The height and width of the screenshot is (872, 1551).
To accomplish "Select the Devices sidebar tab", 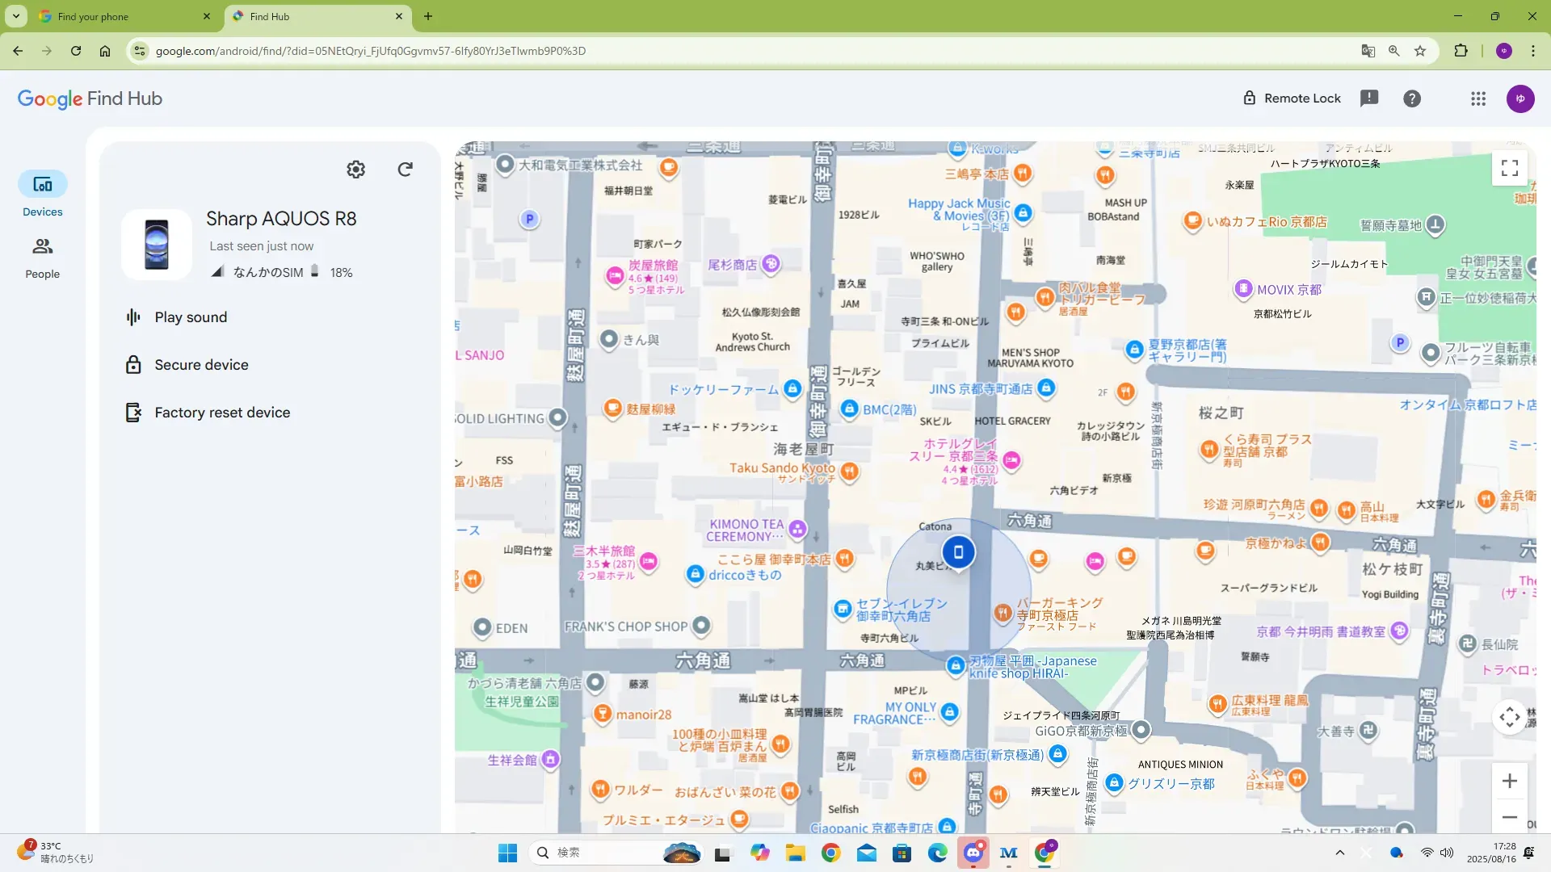I will pos(42,195).
